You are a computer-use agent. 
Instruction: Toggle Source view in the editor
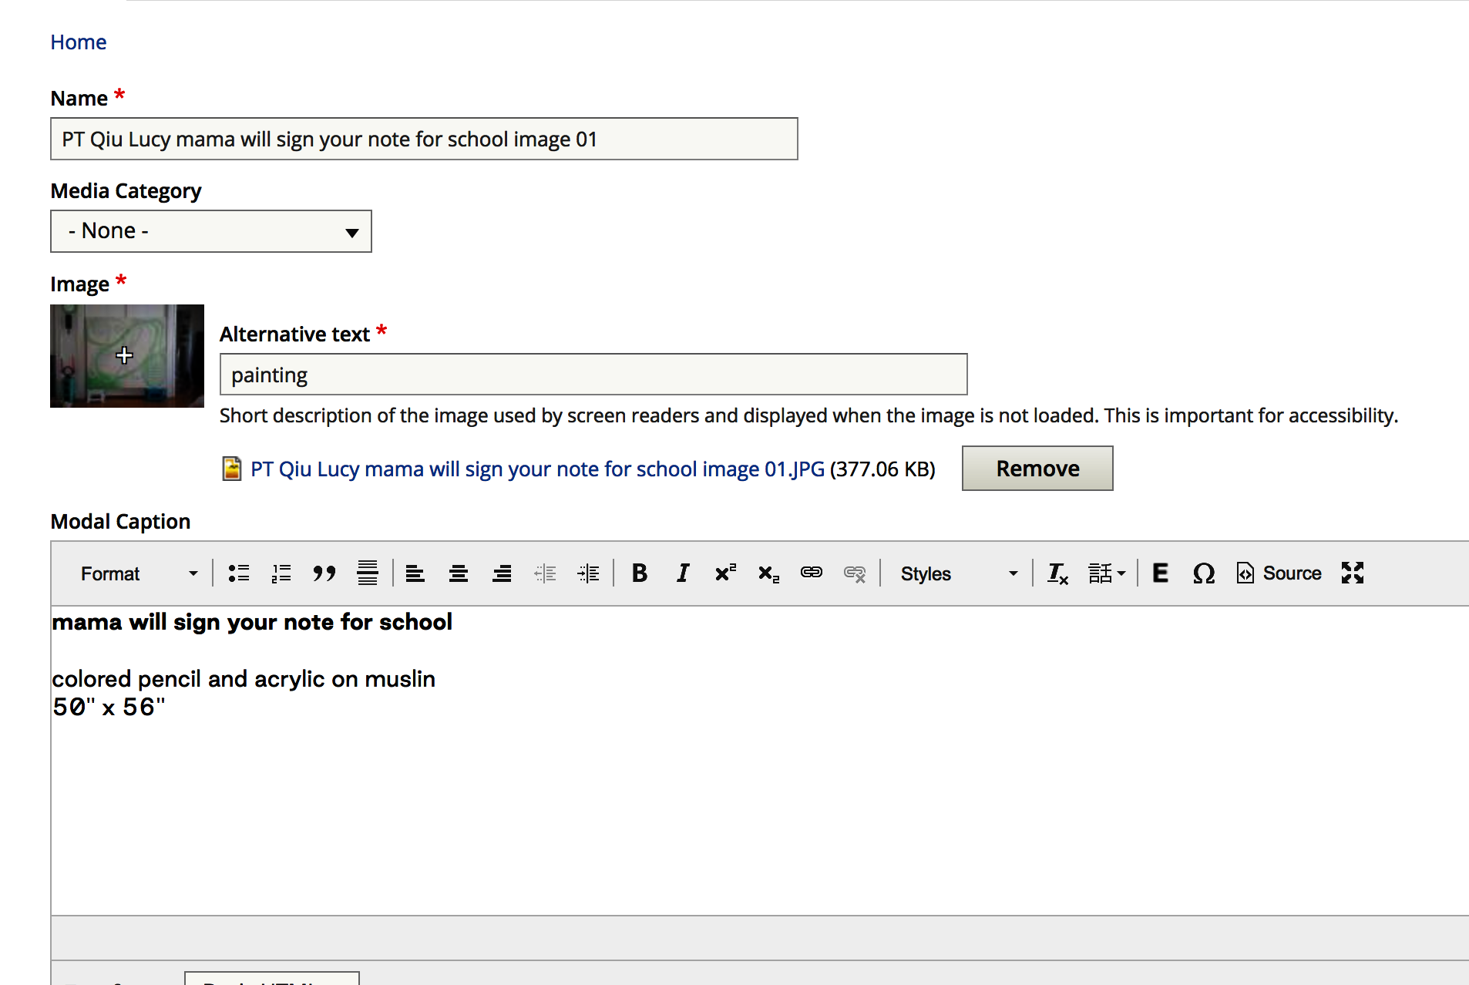click(1279, 573)
